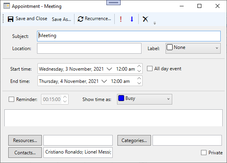Enable the All day event checkbox
227x163 pixels.
[150, 68]
